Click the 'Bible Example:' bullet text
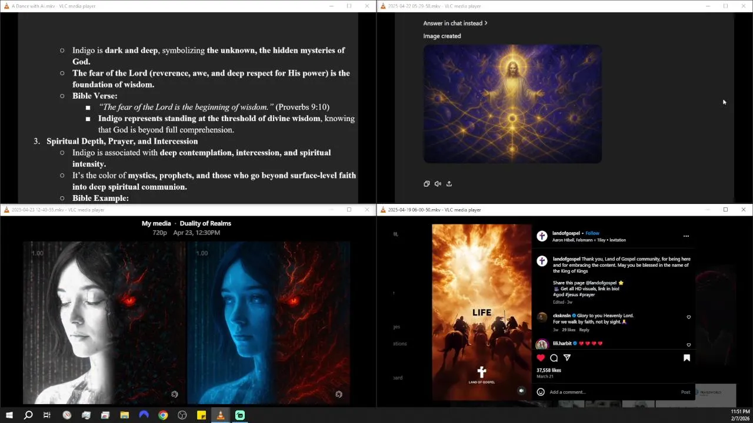Viewport: 753px width, 423px height. click(101, 198)
